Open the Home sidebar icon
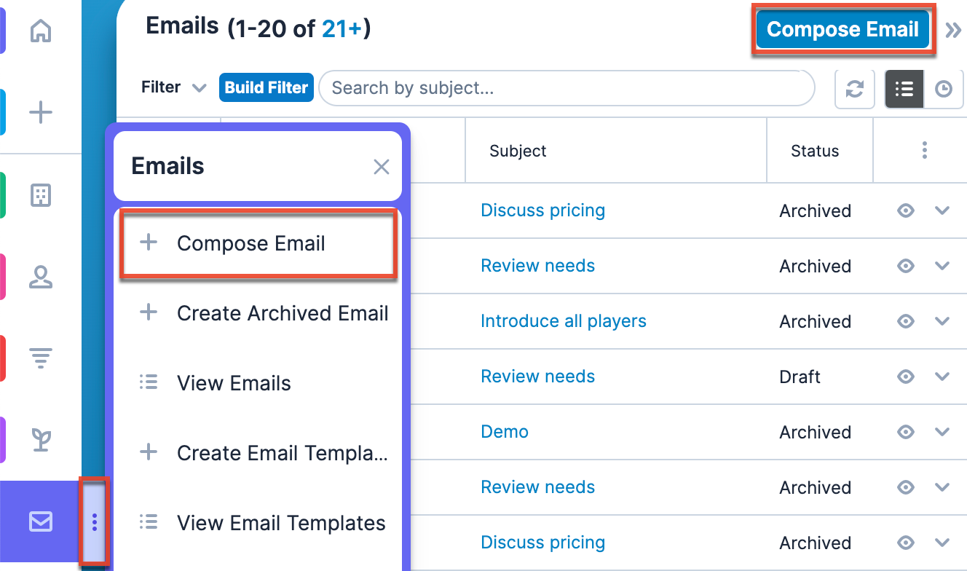967x571 pixels. (x=40, y=31)
